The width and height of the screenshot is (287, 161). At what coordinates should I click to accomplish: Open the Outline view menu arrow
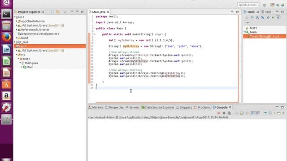tap(248, 23)
